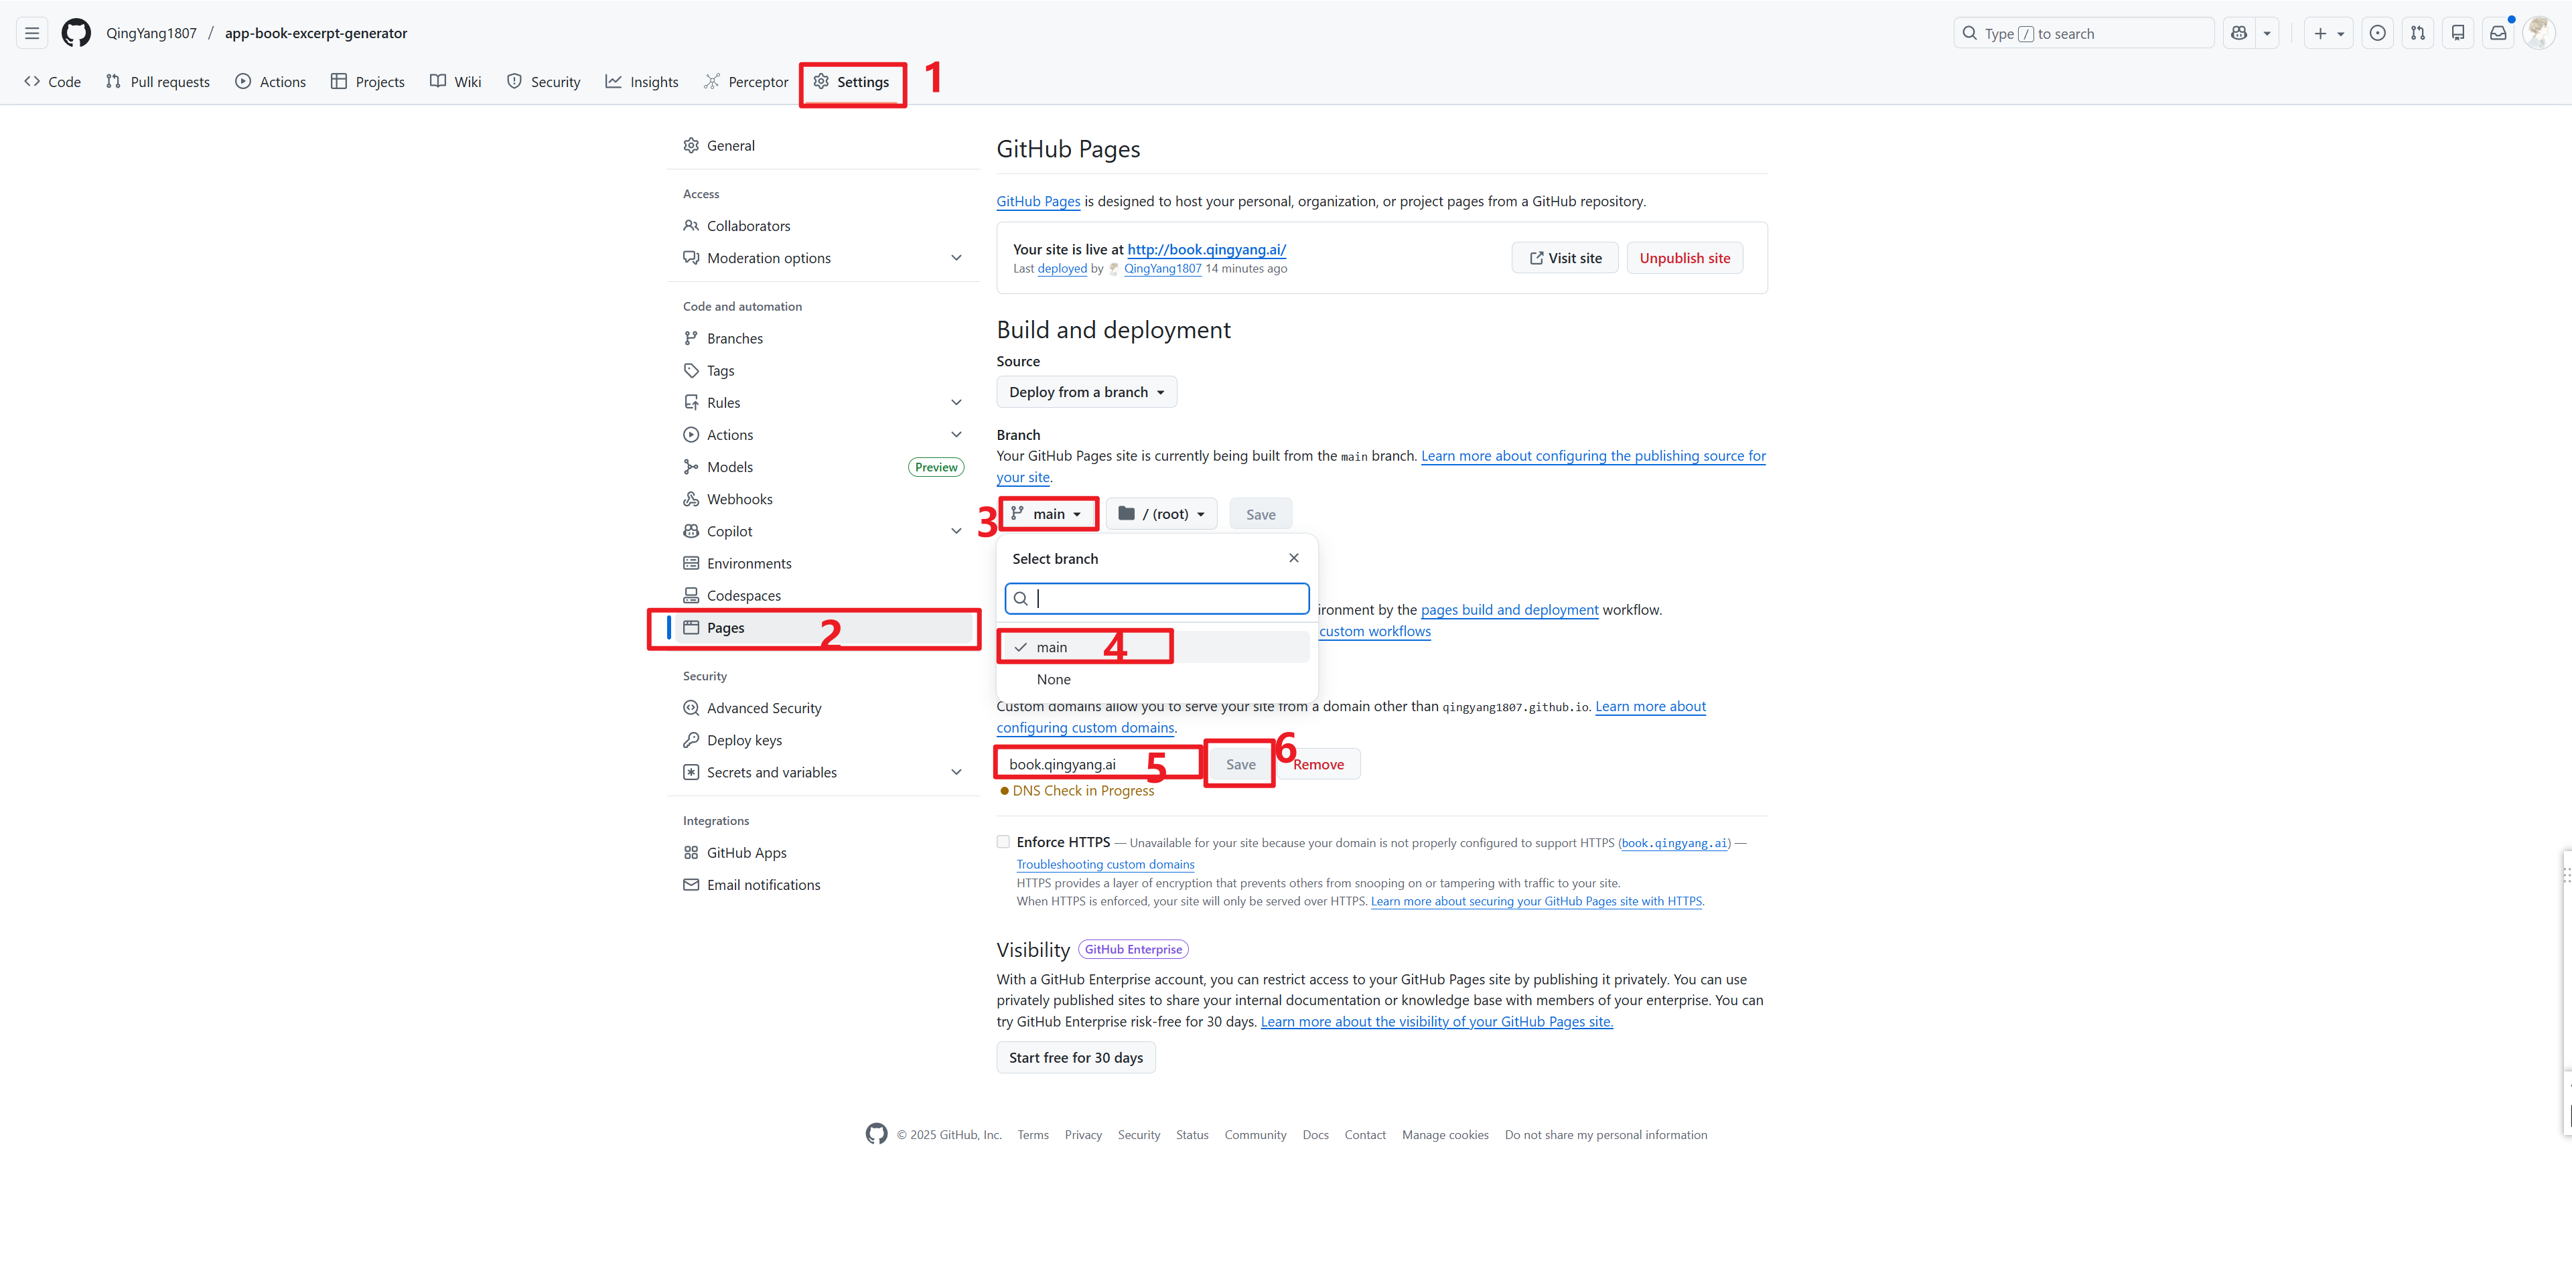The height and width of the screenshot is (1277, 2572).
Task: Switch to the Insights tab
Action: (642, 82)
